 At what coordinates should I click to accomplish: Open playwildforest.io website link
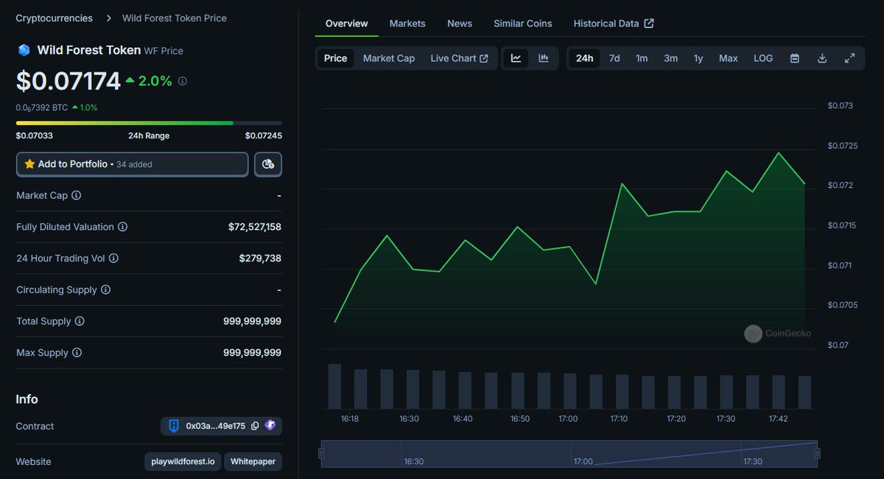tap(183, 461)
